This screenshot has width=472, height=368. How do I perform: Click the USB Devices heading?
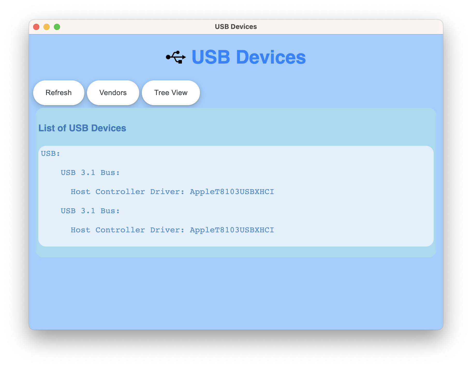[248, 57]
